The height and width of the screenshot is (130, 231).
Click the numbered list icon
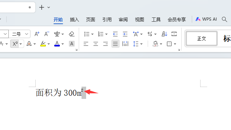101,34
